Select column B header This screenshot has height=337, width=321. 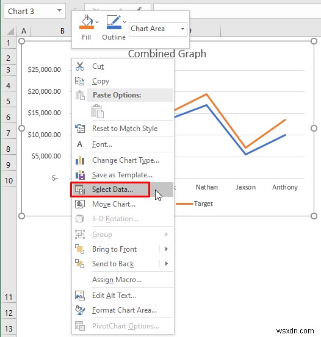coord(62,31)
